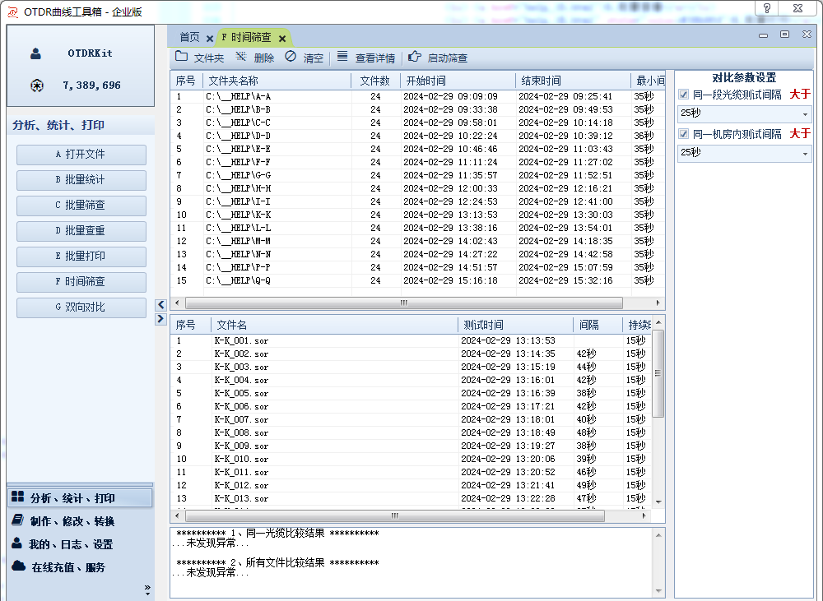
Task: Click the G 双向对比 button
Action: [x=81, y=307]
